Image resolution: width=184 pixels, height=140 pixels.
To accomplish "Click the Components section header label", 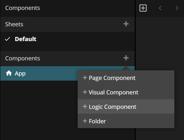I will (23, 58).
